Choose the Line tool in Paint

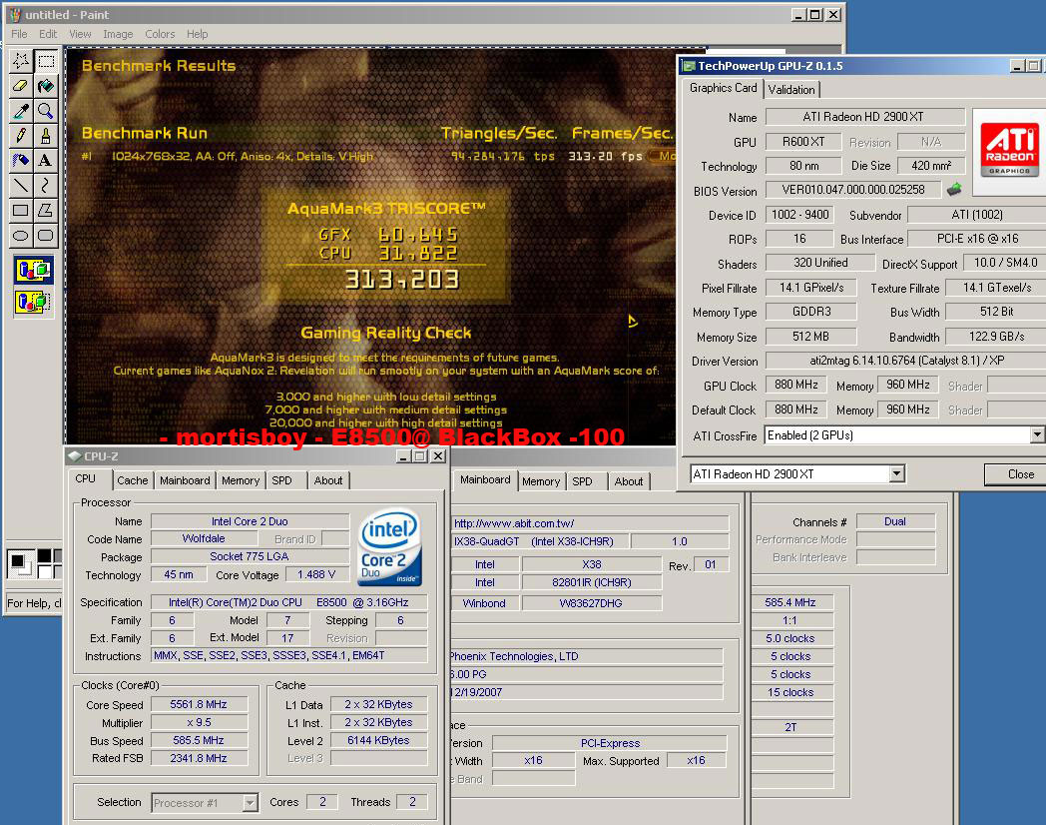pos(21,185)
